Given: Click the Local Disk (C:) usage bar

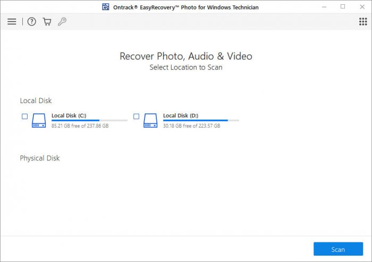Looking at the screenshot, I should [x=89, y=121].
